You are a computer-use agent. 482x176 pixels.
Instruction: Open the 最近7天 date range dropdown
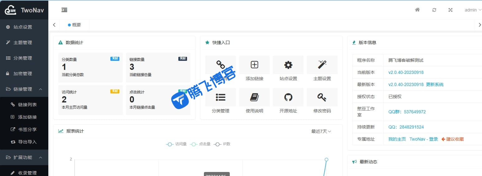pyautogui.click(x=321, y=131)
